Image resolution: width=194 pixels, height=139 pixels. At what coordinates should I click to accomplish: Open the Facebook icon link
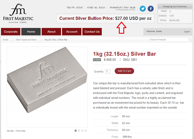pos(151,9)
